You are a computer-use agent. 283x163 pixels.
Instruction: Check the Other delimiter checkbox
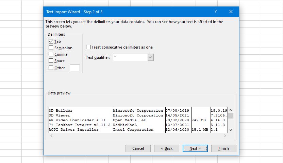(51, 68)
